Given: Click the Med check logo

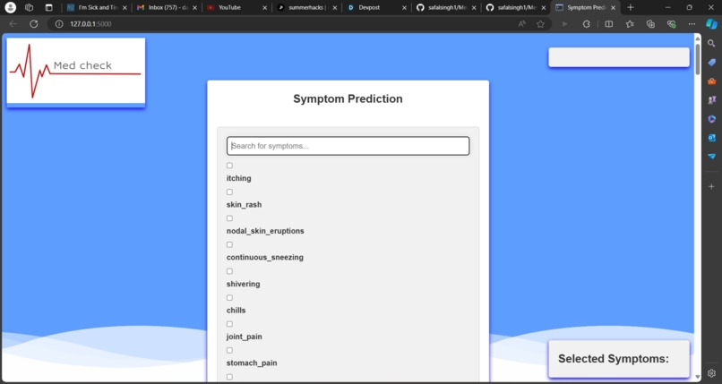Looking at the screenshot, I should (x=76, y=71).
